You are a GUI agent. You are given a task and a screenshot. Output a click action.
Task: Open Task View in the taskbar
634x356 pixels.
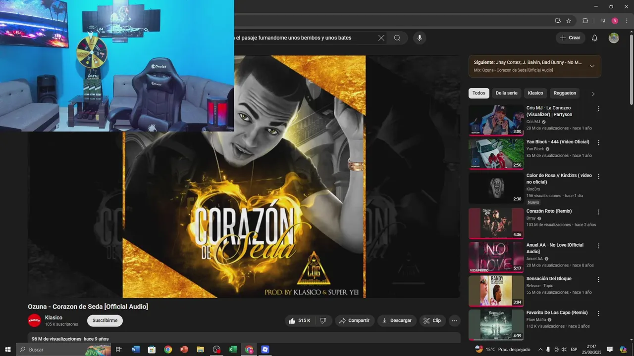point(119,350)
